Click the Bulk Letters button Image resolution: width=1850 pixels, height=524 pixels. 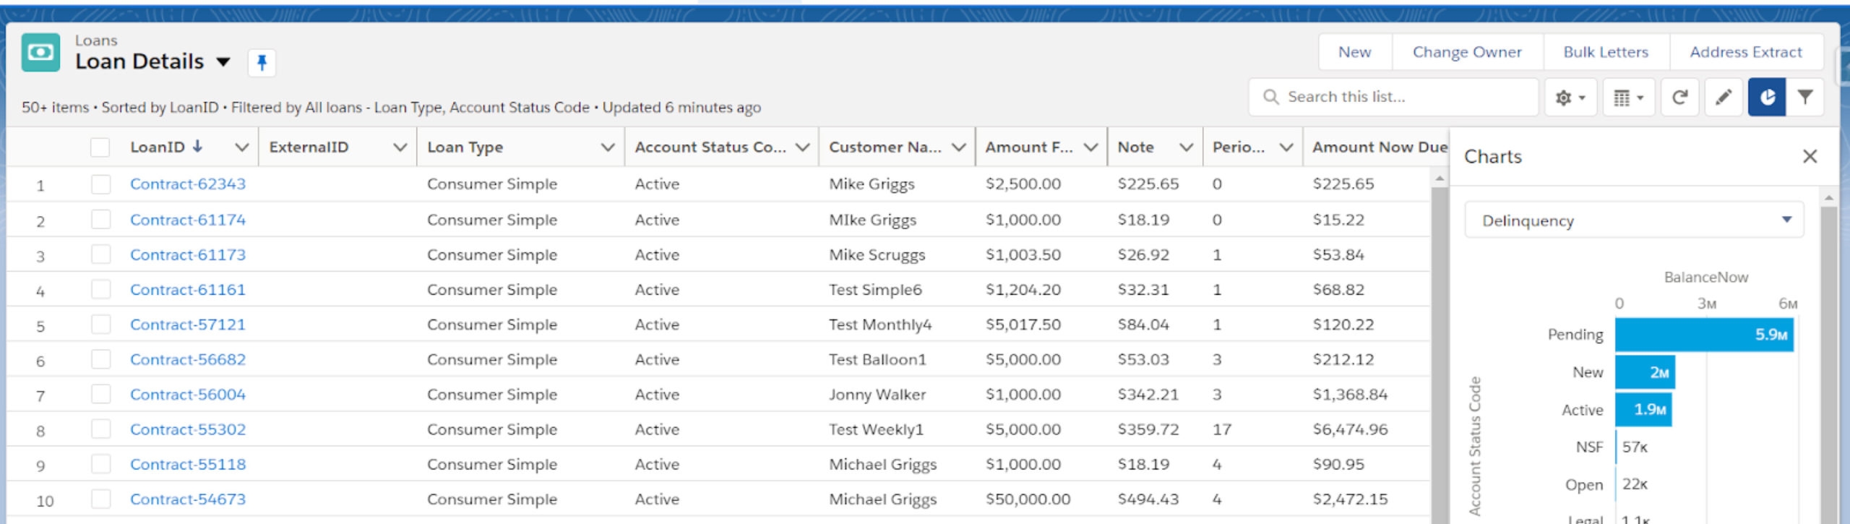[1605, 52]
